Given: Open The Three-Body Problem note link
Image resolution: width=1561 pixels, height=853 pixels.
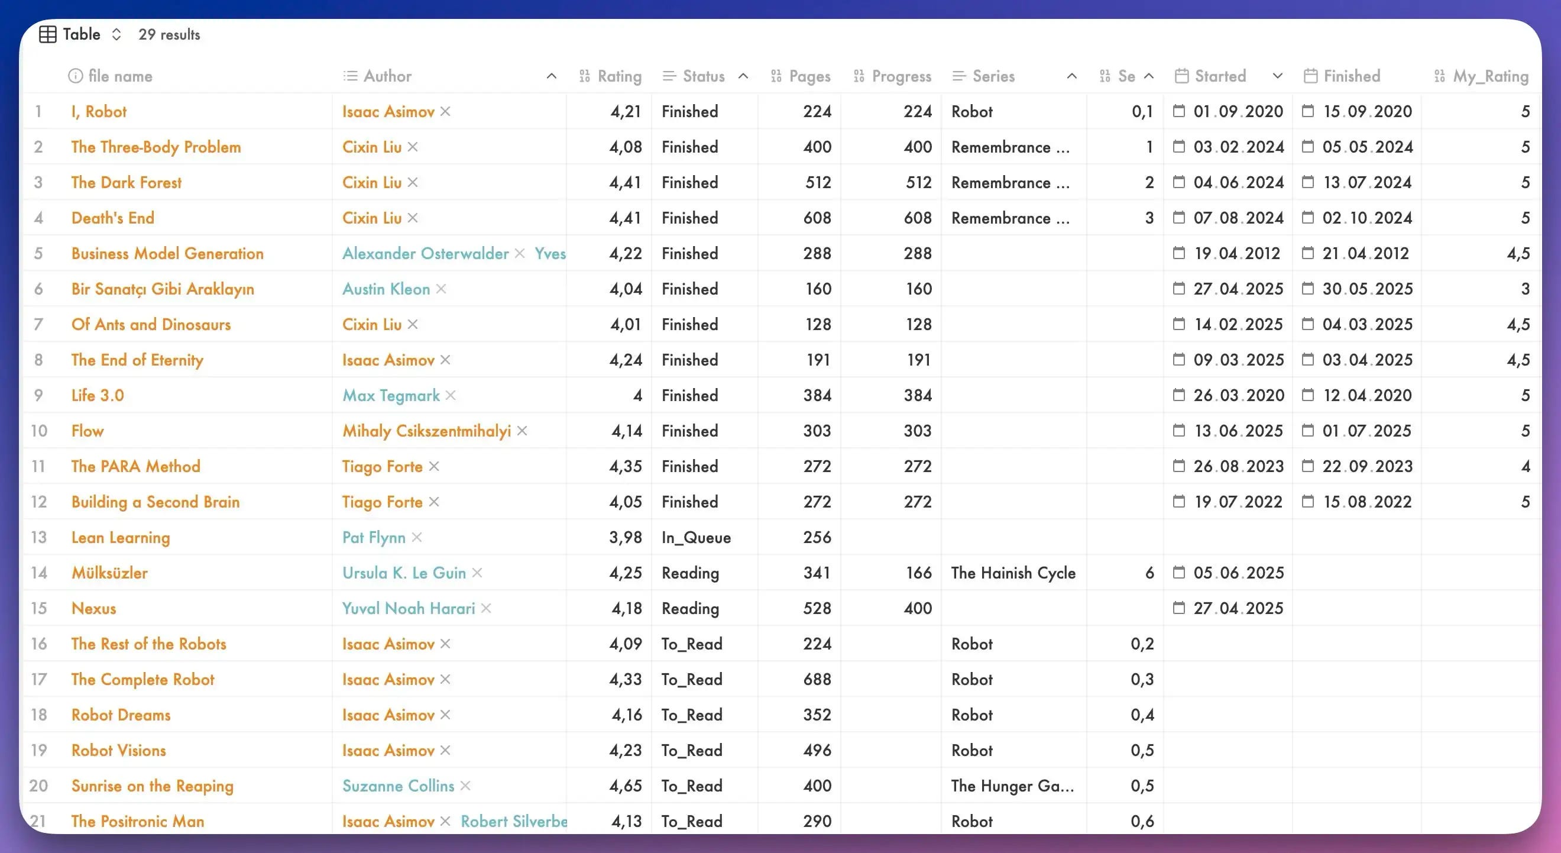Looking at the screenshot, I should (156, 147).
